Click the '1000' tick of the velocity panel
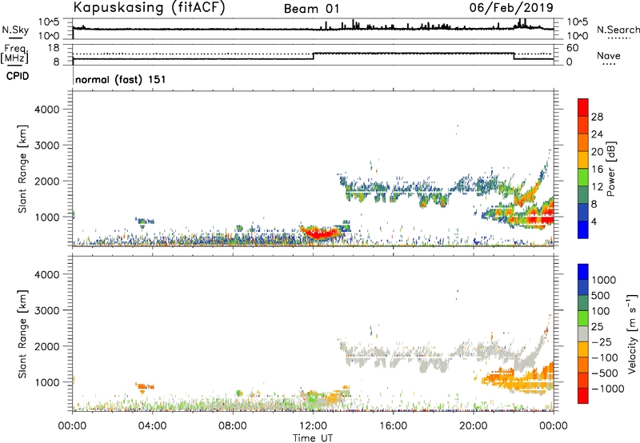 [x=47, y=382]
